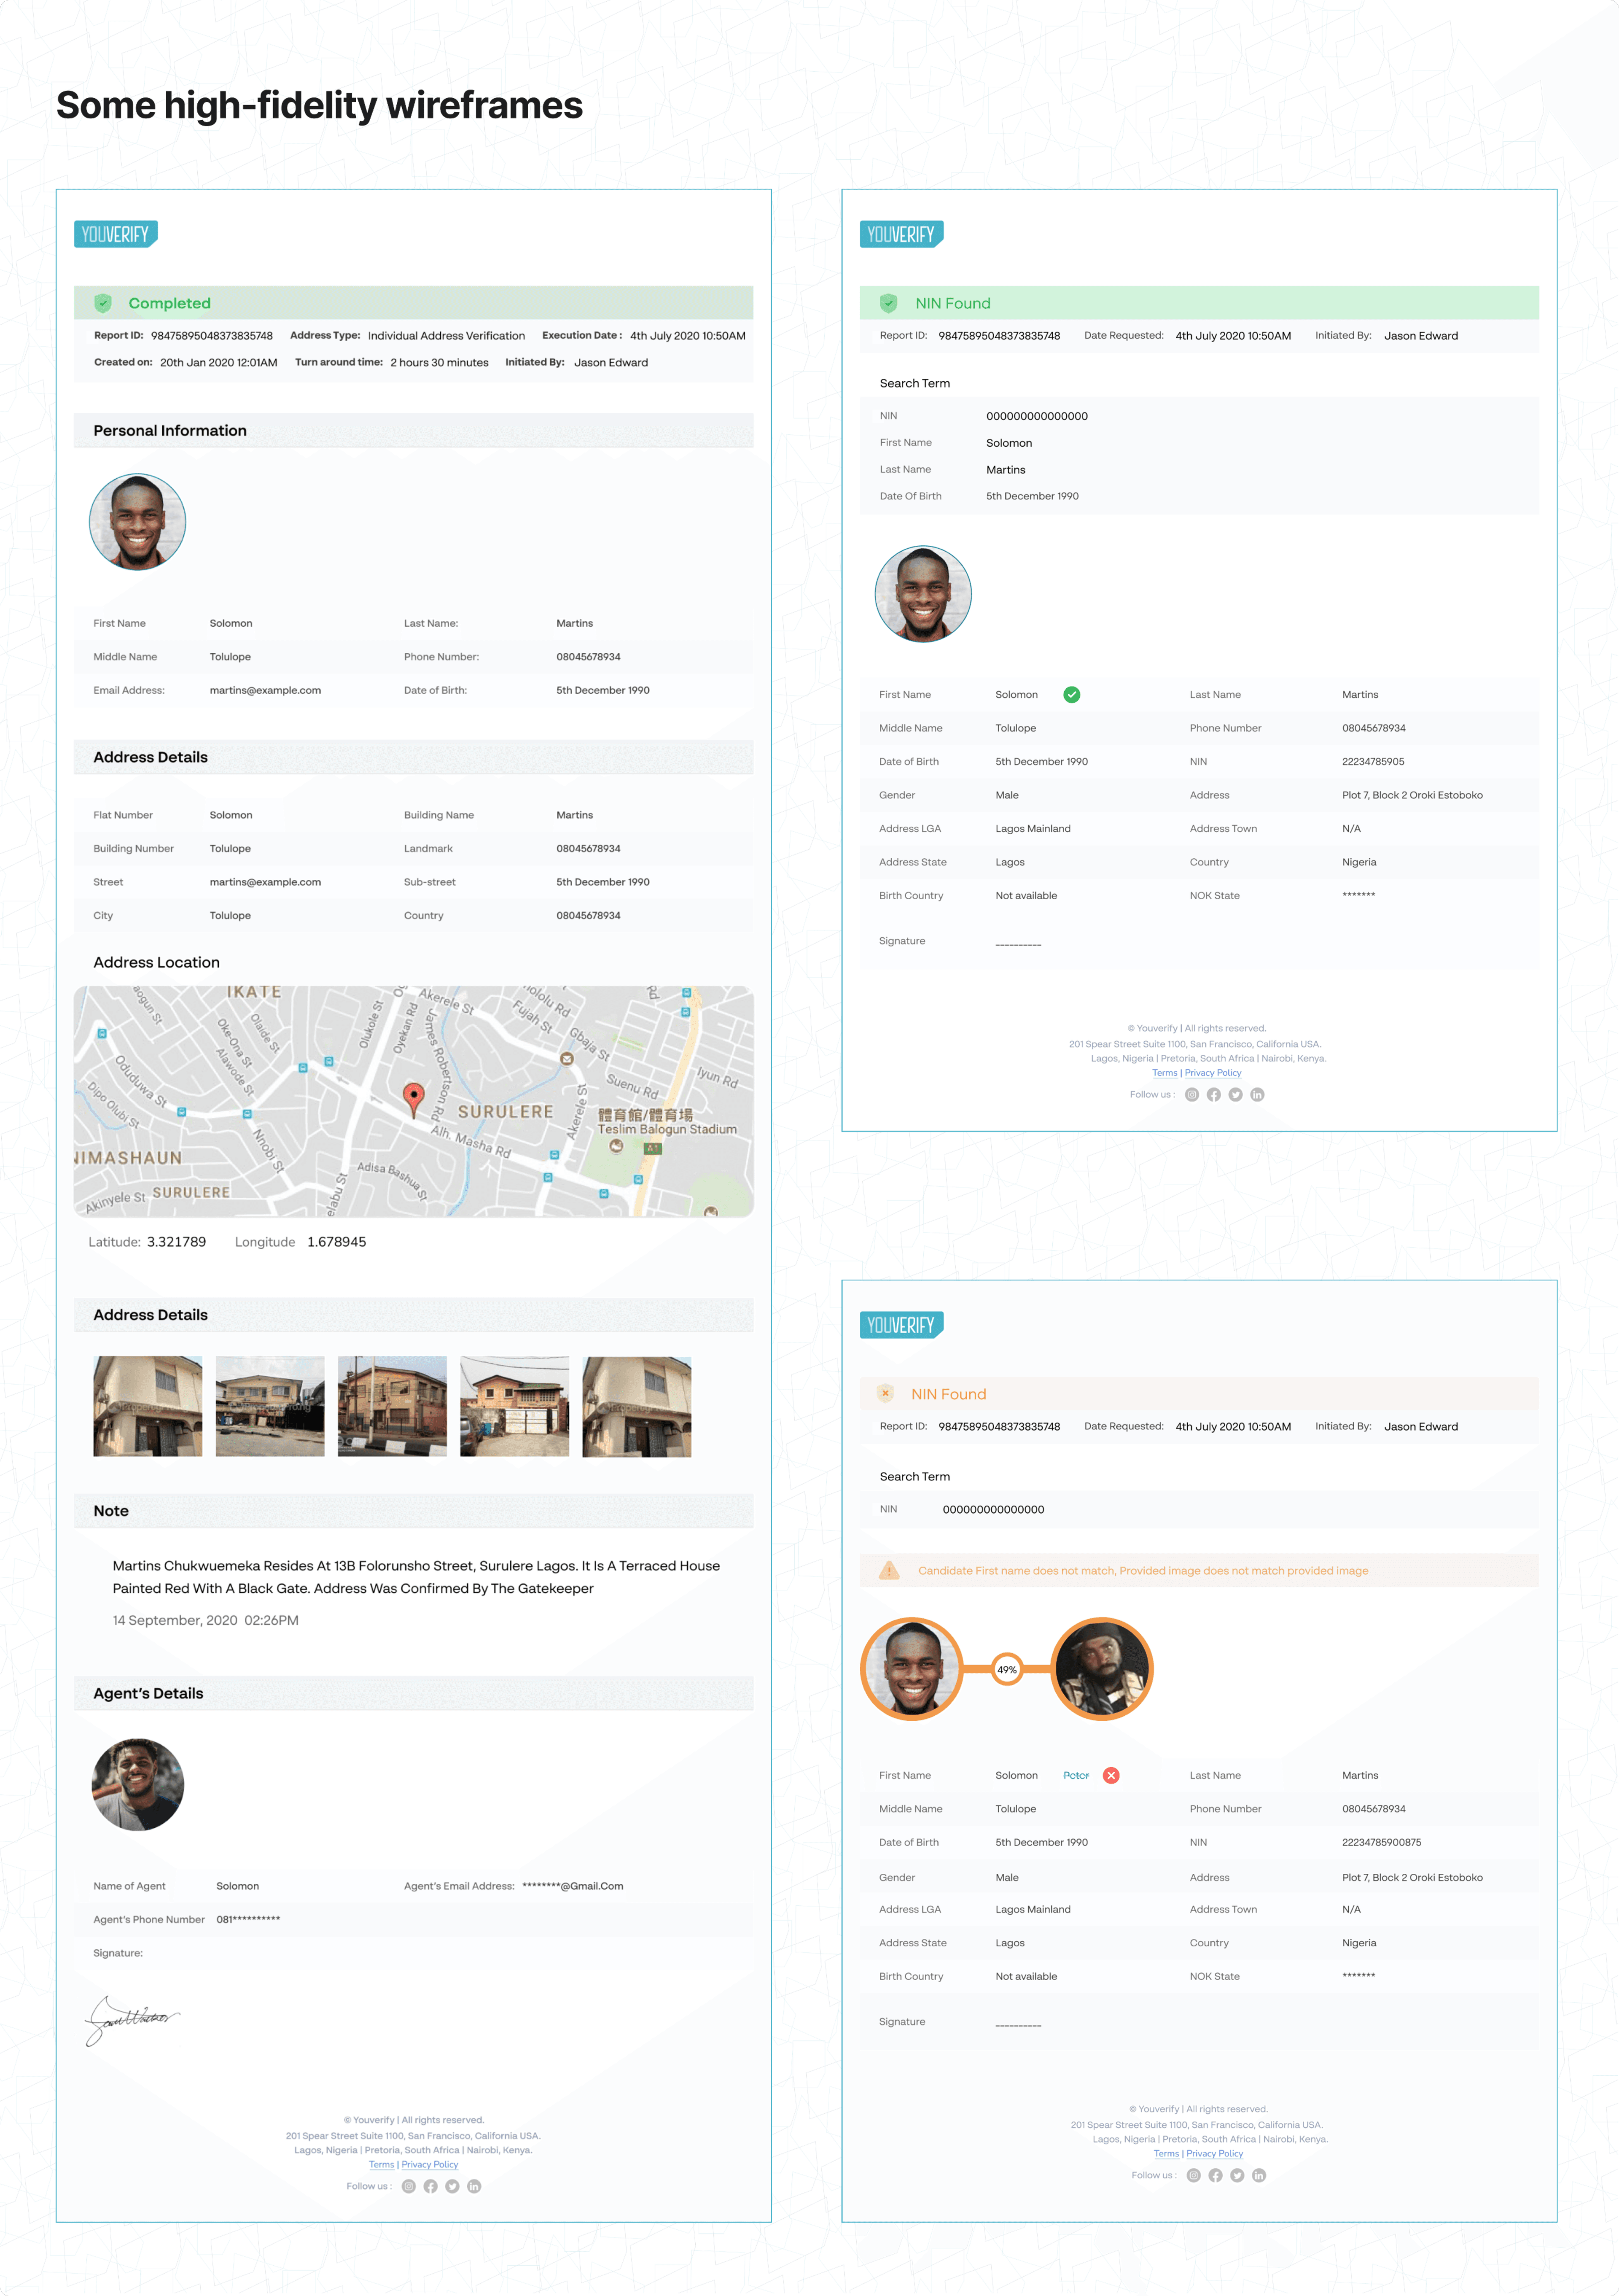Click the NIN value '22234785900875'
This screenshot has width=1619, height=2296.
[1382, 1843]
